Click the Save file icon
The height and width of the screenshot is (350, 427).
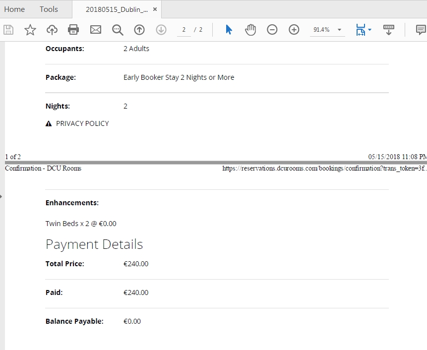point(8,30)
